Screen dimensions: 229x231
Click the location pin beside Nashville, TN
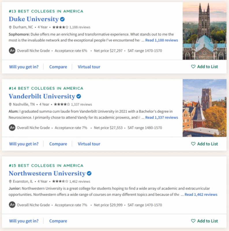[x=10, y=105]
